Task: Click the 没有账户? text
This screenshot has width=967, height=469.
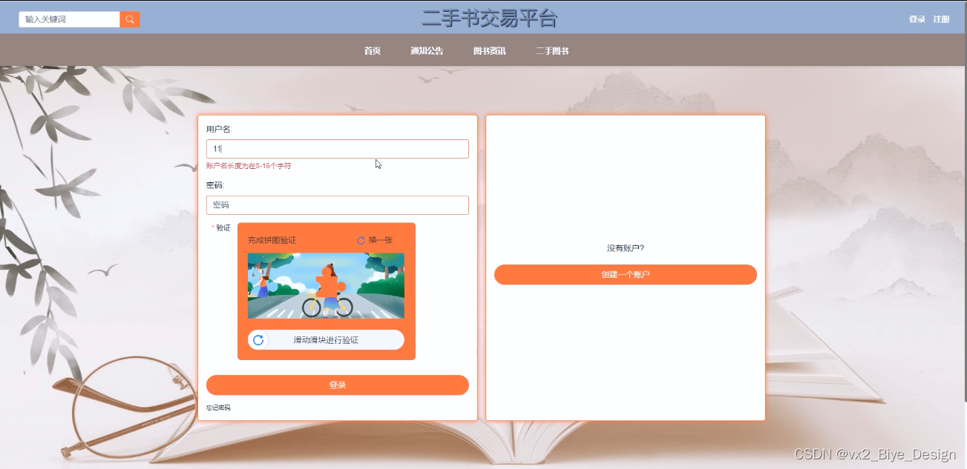Action: [626, 248]
